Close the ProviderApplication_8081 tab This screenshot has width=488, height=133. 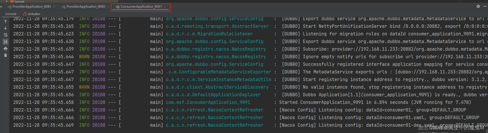tap(54, 7)
